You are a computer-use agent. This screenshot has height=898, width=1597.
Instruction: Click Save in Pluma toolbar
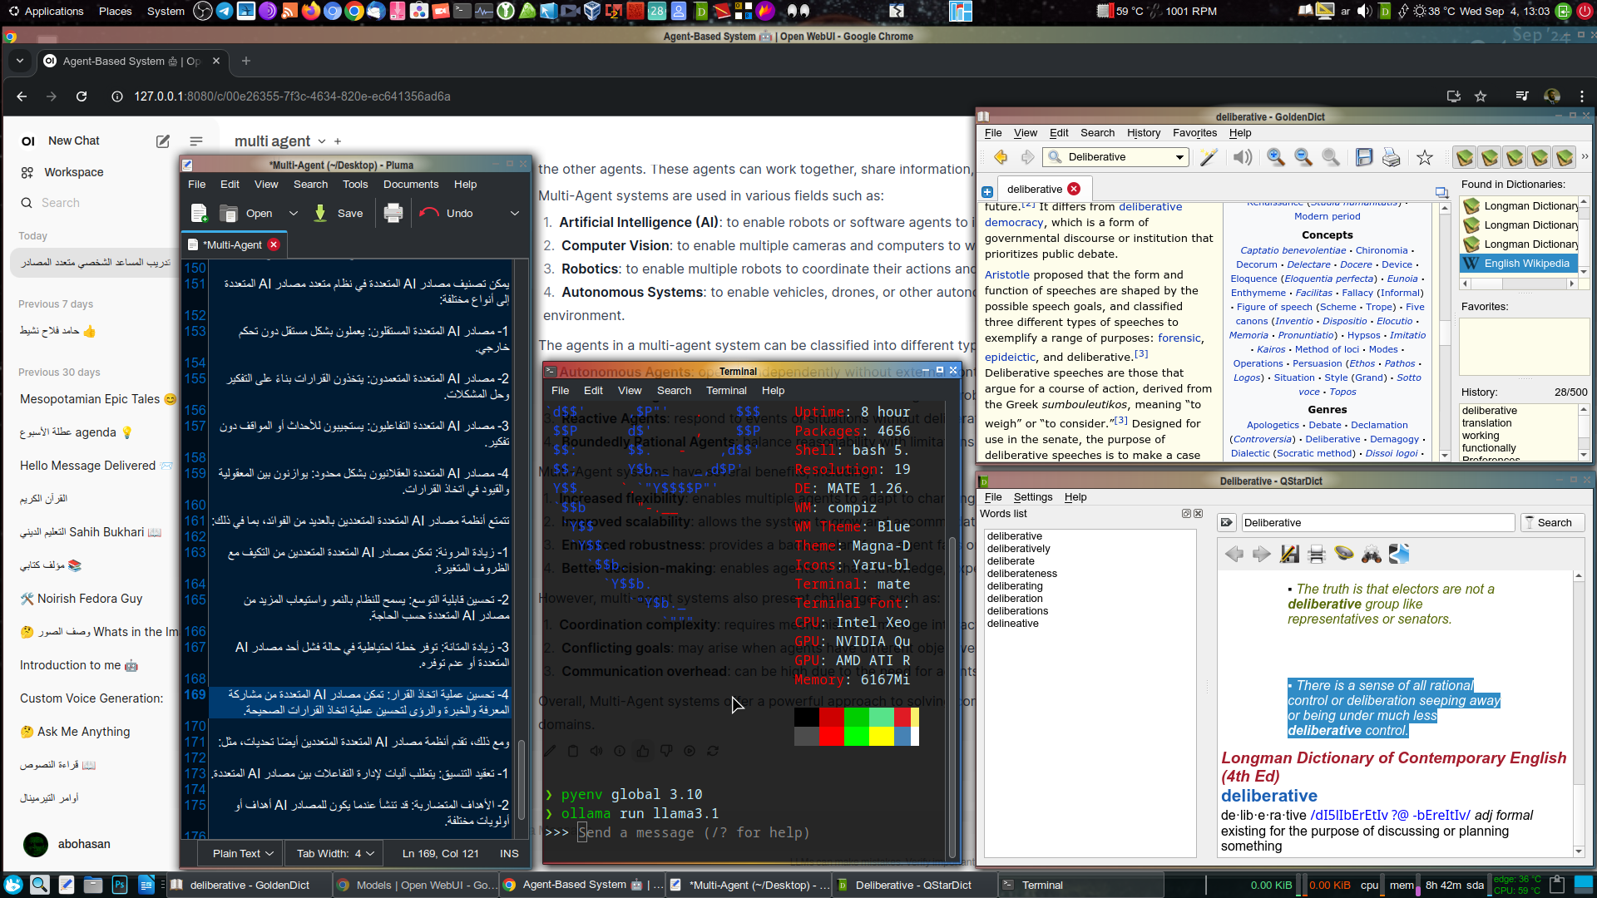point(339,214)
